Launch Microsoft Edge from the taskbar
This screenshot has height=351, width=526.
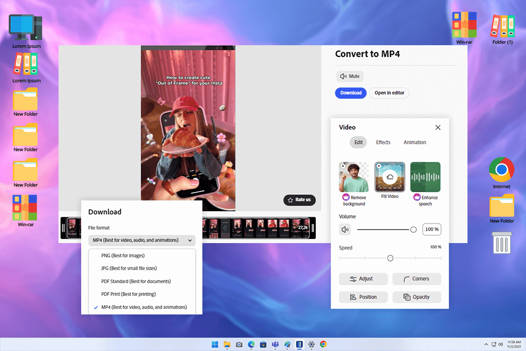251,344
